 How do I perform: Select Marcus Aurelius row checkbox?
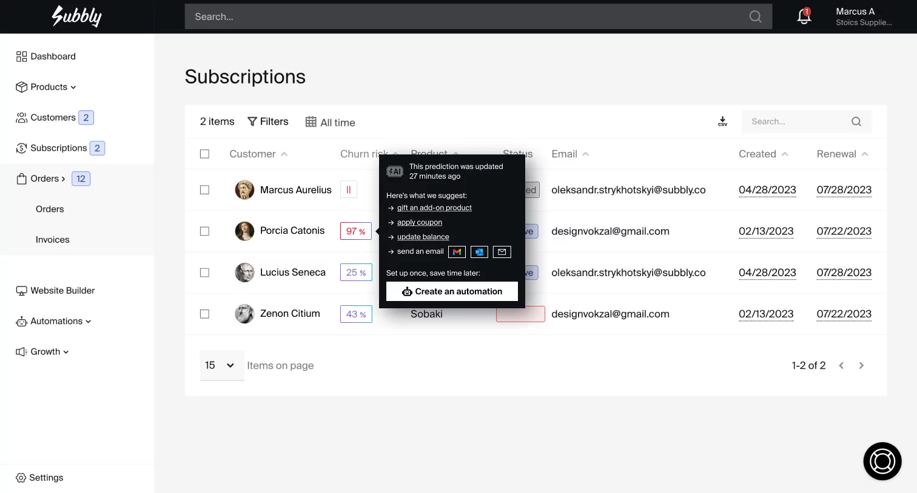[x=205, y=190]
